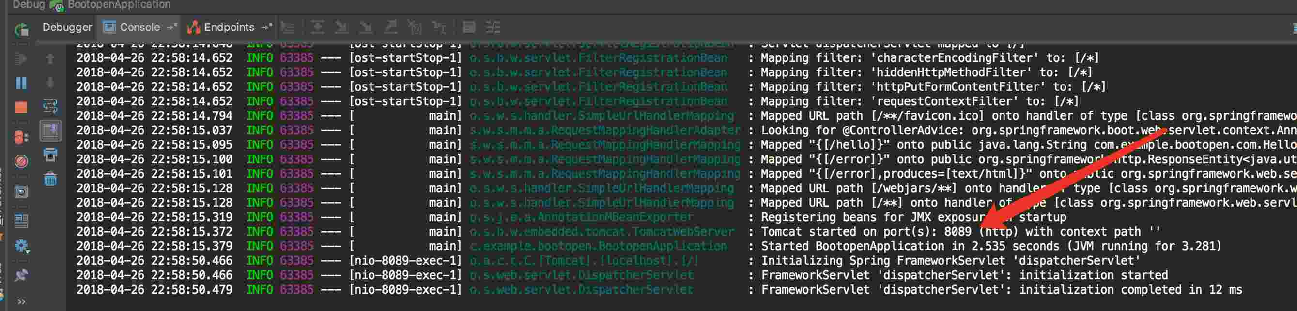Click the '/**/favicon.ico' mapped URL log line
This screenshot has width=1297, height=311.
(687, 116)
